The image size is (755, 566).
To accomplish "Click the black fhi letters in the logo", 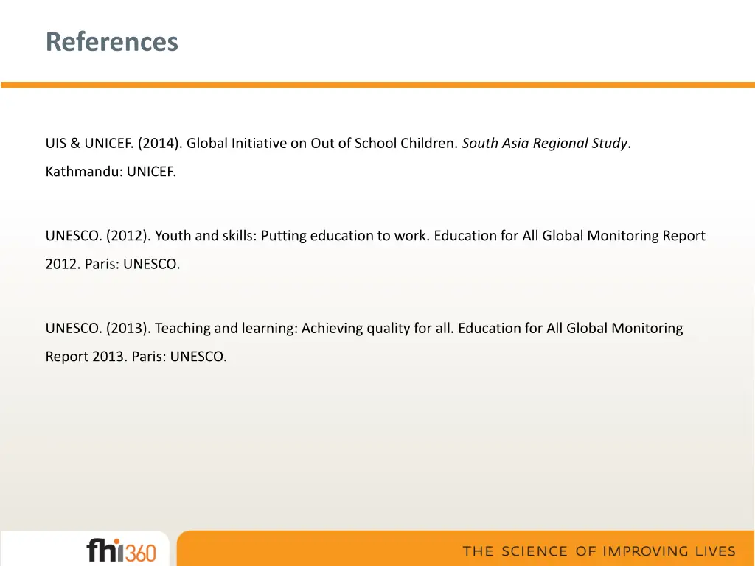I will click(105, 550).
